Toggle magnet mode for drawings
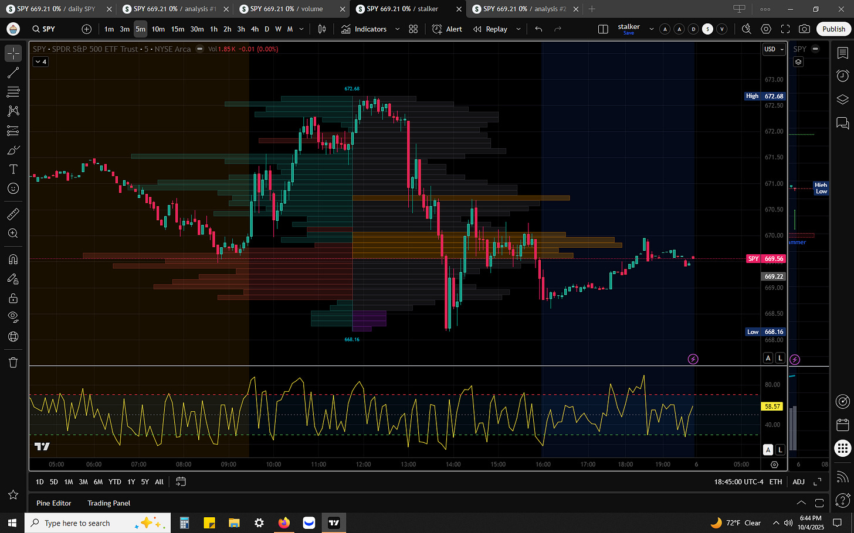This screenshot has height=533, width=854. pos(13,259)
